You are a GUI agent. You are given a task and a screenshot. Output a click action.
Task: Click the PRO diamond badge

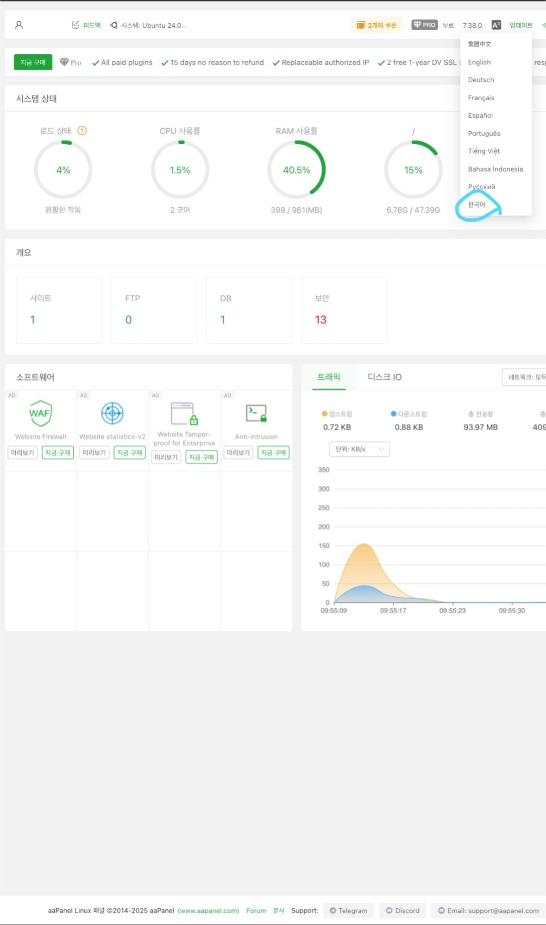click(x=424, y=25)
